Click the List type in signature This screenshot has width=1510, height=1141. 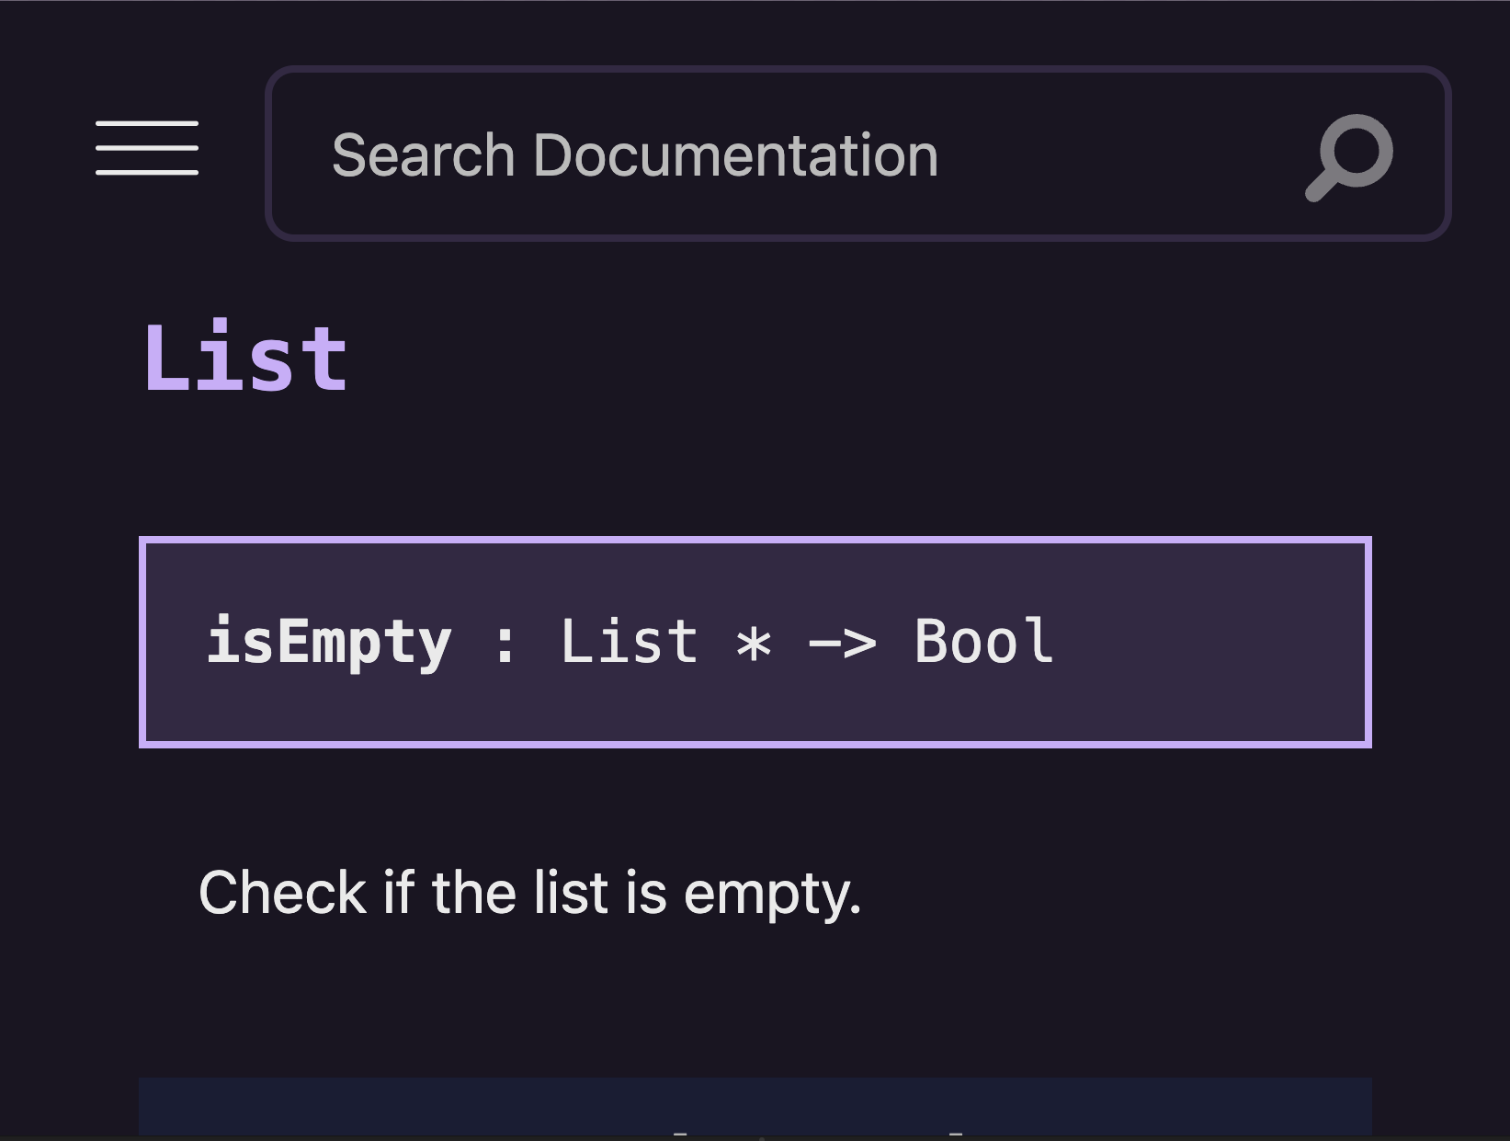click(630, 641)
